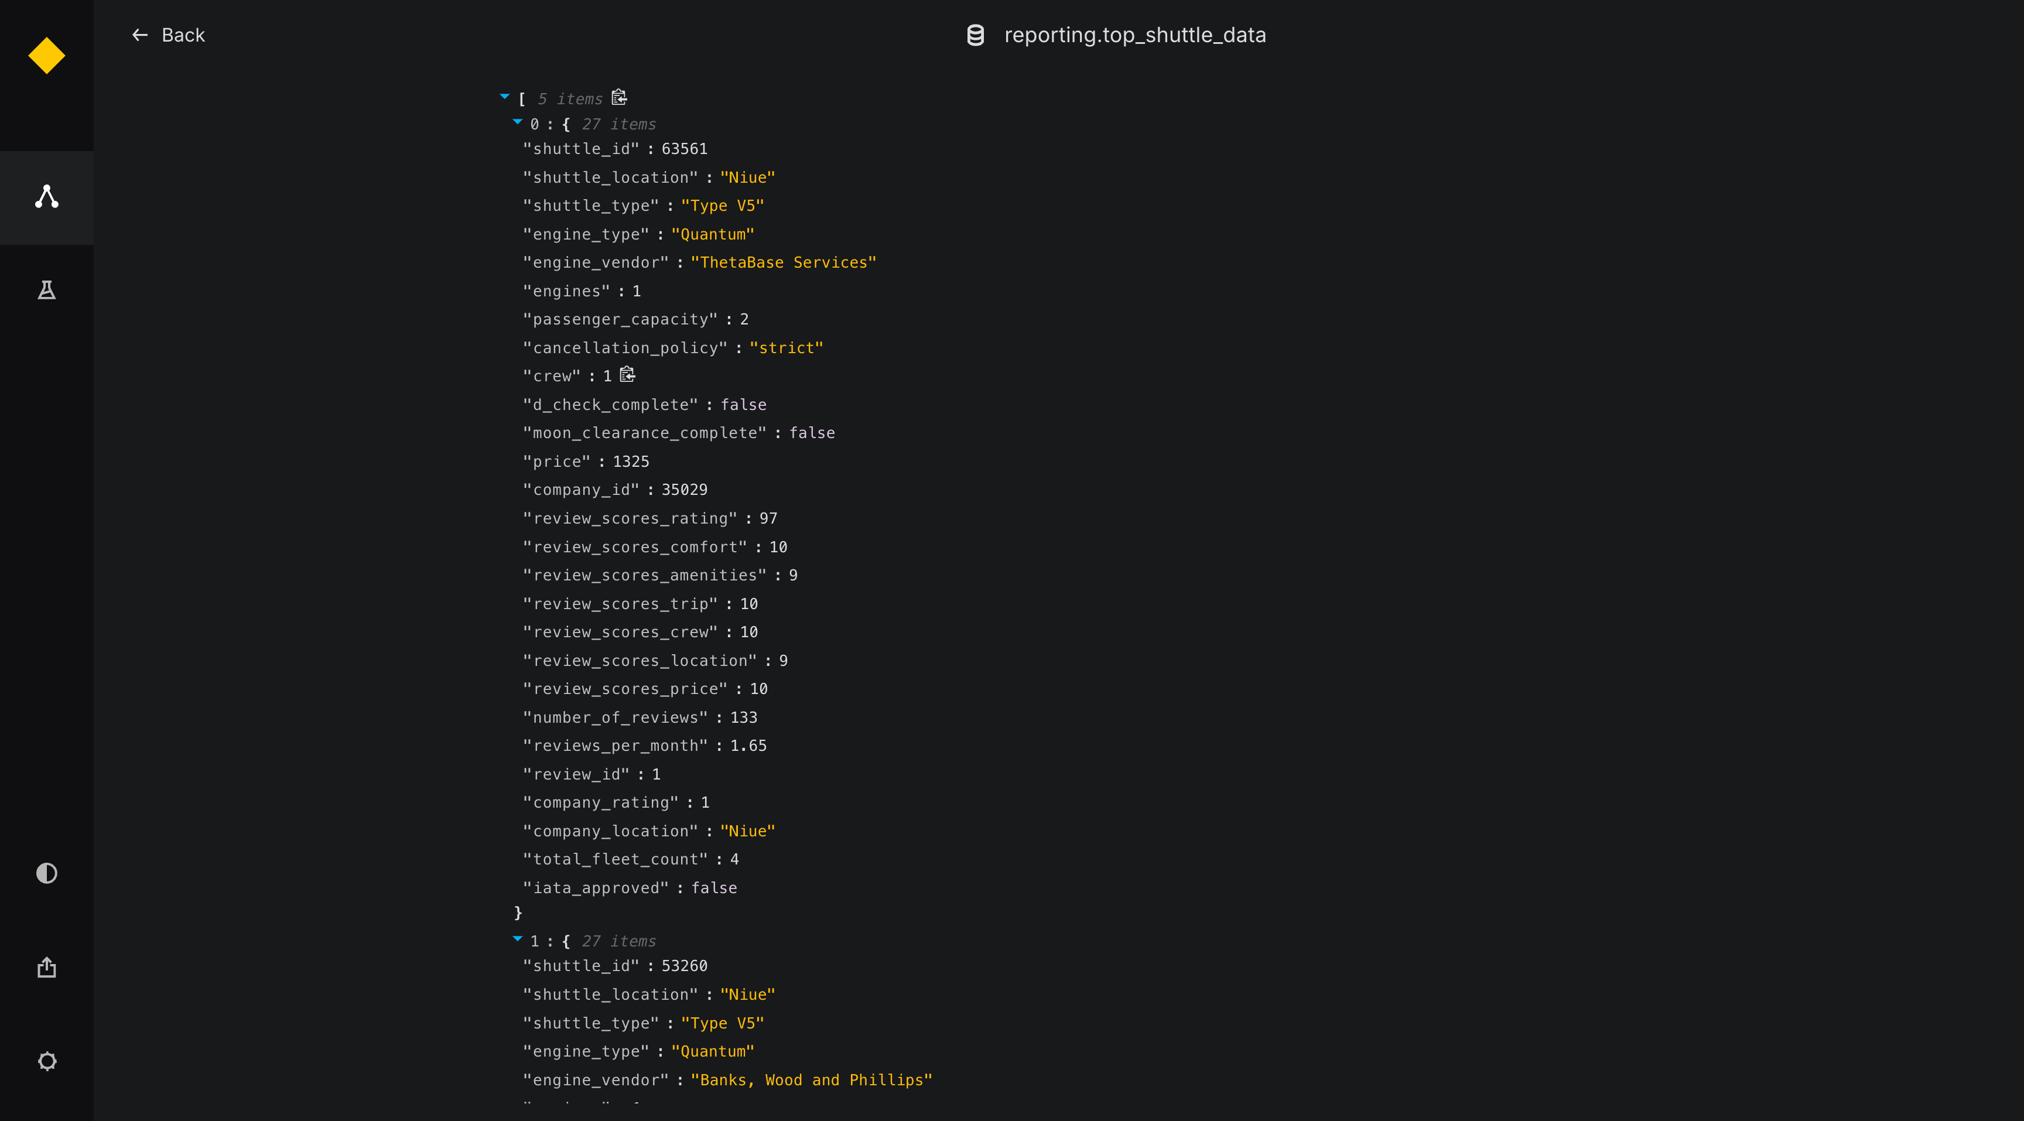The height and width of the screenshot is (1121, 2024).
Task: Select the shuttle_location "Niue" in item 0
Action: pyautogui.click(x=747, y=177)
